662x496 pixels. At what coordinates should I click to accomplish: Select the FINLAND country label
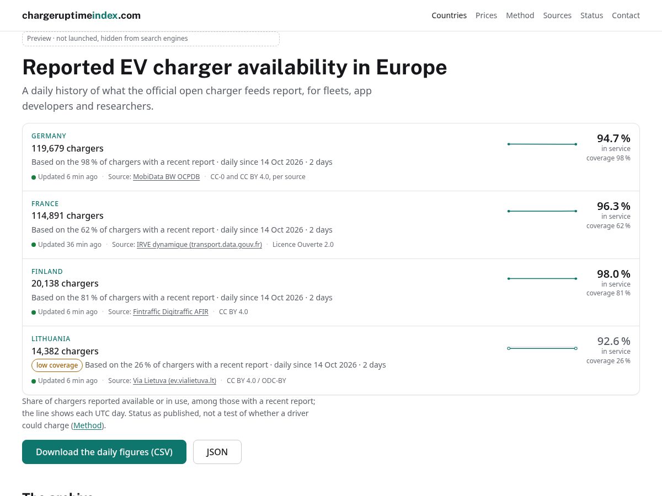(x=47, y=272)
